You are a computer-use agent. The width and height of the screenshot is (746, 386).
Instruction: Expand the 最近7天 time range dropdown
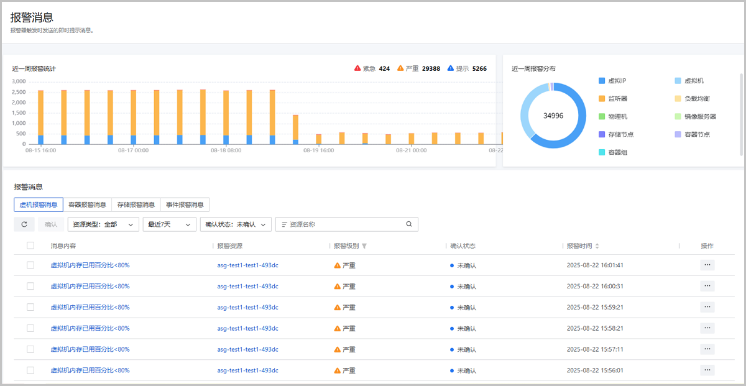click(x=169, y=224)
